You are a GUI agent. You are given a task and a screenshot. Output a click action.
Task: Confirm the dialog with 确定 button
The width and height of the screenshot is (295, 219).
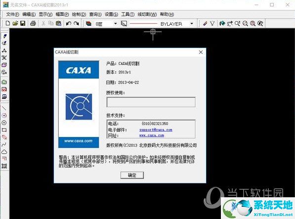tap(132, 175)
